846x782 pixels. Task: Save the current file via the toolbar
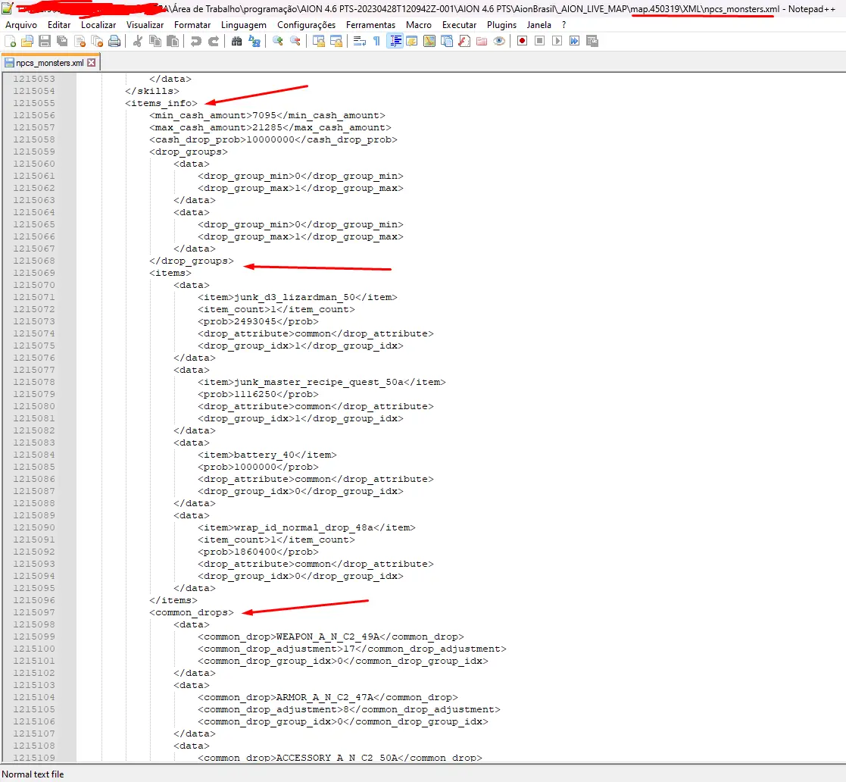pyautogui.click(x=45, y=42)
